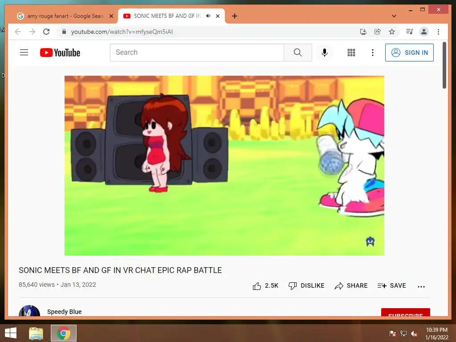
Task: Expand the Chrome tab search dropdown
Action: 394,16
